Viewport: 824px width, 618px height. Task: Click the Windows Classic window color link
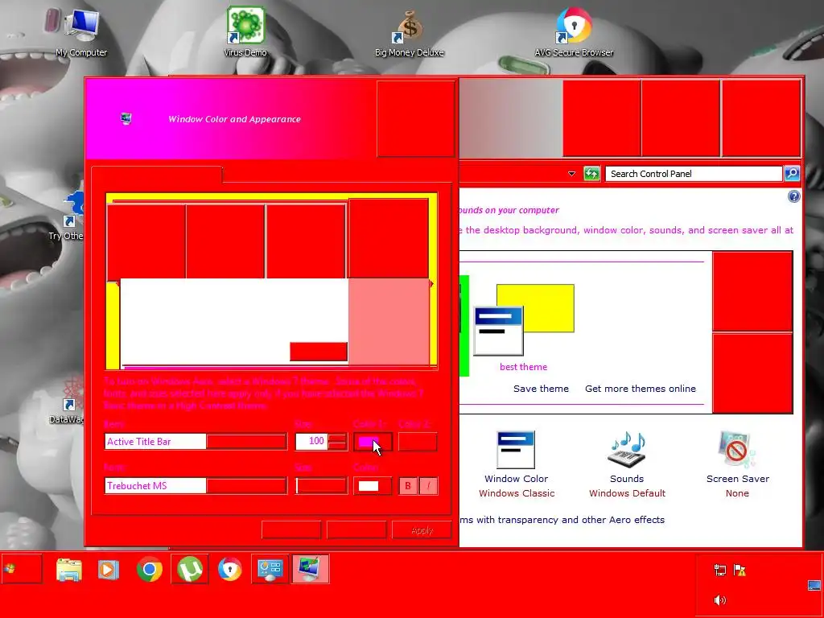517,493
